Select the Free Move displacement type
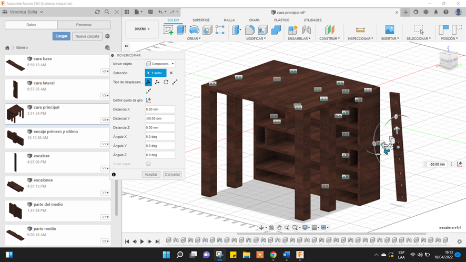 [149, 82]
